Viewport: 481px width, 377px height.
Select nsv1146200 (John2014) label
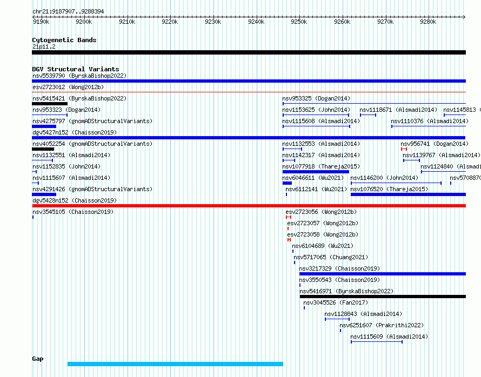pos(384,178)
